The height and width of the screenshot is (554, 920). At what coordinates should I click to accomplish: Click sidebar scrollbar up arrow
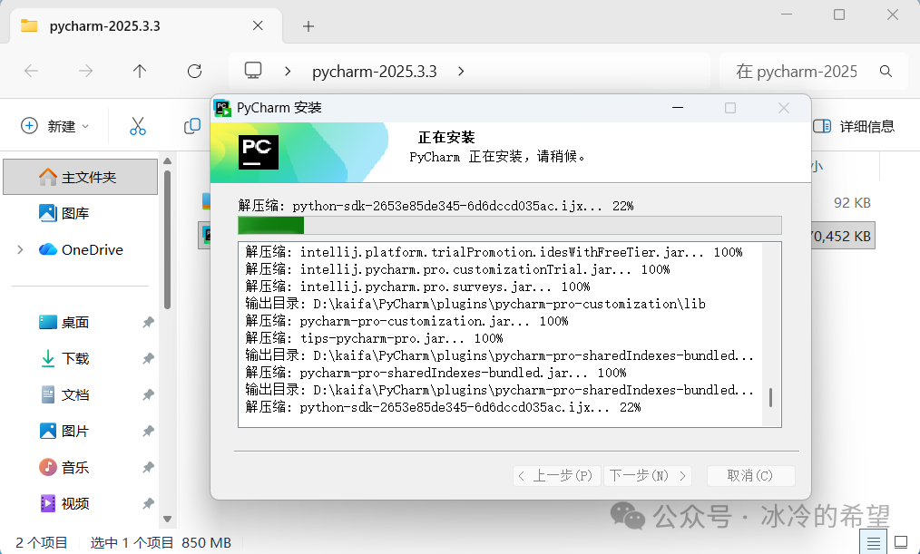167,161
